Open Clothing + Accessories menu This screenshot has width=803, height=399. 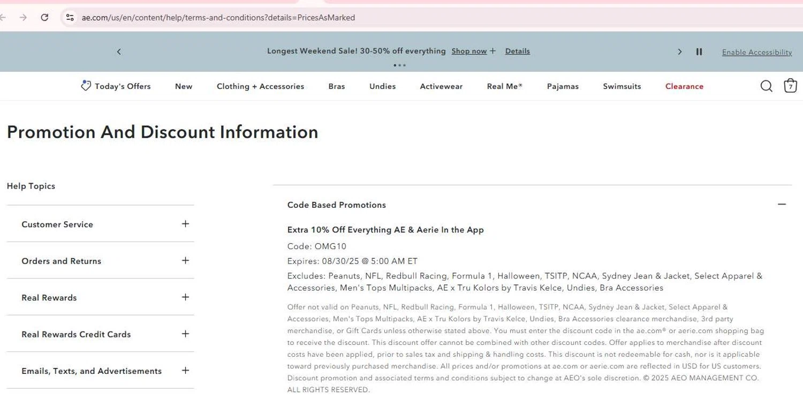coord(260,86)
